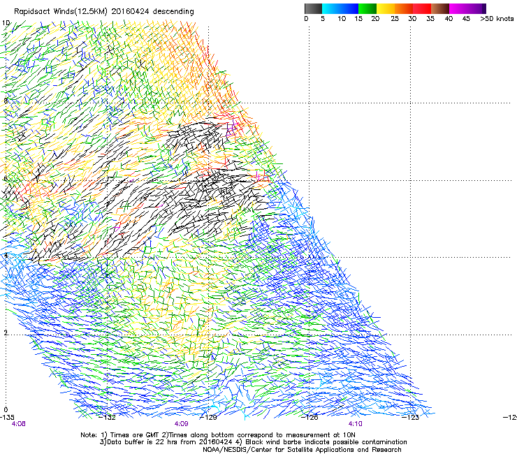Click the 'Rapidsact Winds(12.5KM) 20160424 descending' title
This screenshot has height=454, width=517.
pos(104,12)
